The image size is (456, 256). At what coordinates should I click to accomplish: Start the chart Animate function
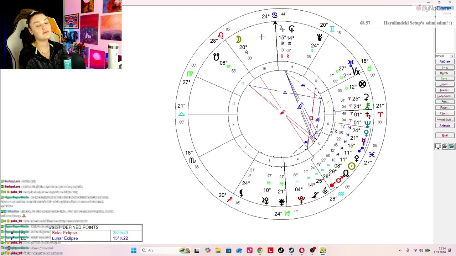click(445, 126)
